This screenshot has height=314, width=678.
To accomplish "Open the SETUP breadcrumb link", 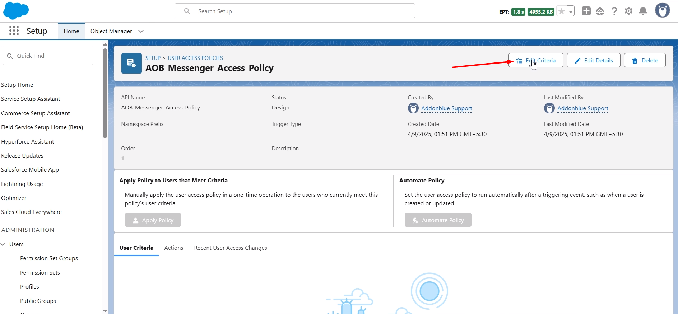I will pyautogui.click(x=153, y=58).
